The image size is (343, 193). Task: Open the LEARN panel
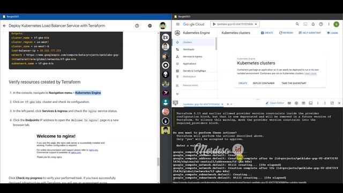(x=332, y=33)
